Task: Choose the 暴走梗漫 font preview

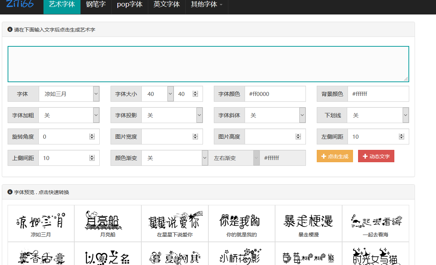Action: coord(308,223)
